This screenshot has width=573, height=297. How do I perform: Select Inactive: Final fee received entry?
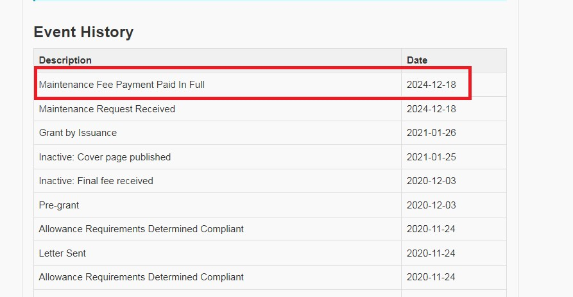[x=96, y=181]
